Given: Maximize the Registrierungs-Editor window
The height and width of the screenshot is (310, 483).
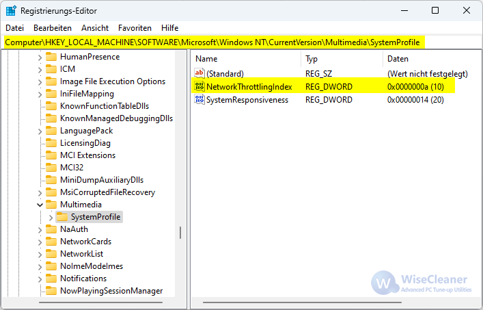Looking at the screenshot, I should click(435, 10).
